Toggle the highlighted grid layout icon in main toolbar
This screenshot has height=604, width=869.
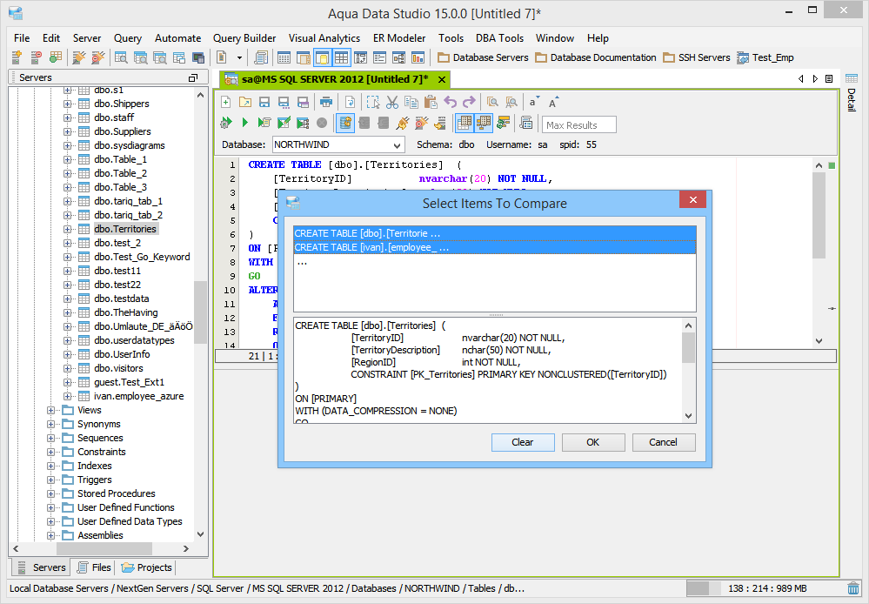341,57
